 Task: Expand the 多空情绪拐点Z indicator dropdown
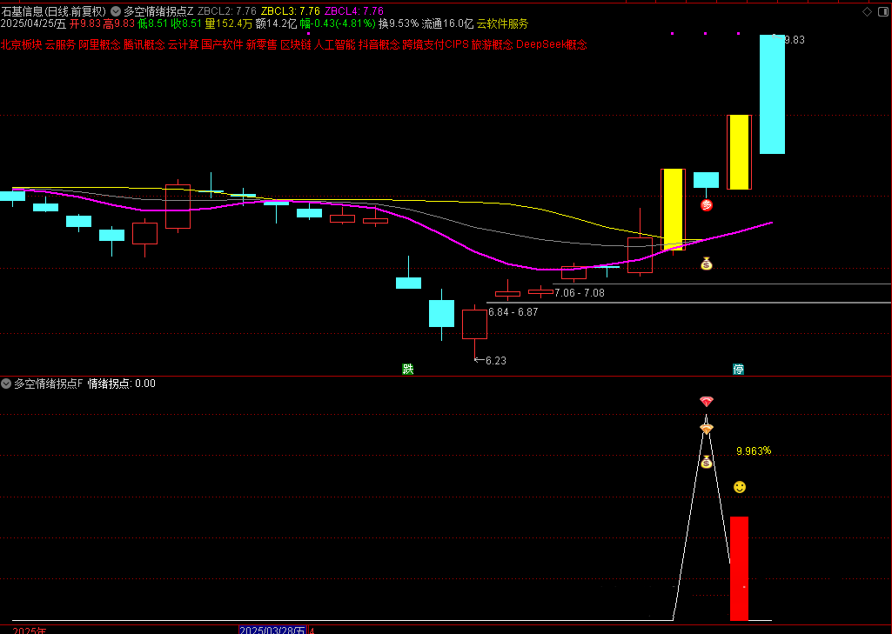(116, 11)
